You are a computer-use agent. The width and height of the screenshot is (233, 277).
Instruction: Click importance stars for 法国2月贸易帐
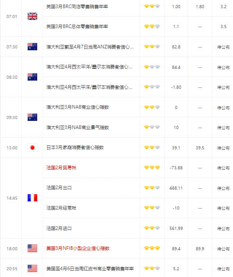click(x=152, y=167)
